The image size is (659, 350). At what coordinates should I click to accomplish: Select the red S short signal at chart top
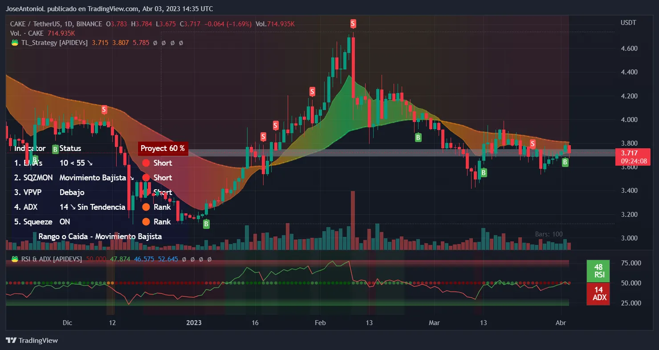(x=353, y=24)
